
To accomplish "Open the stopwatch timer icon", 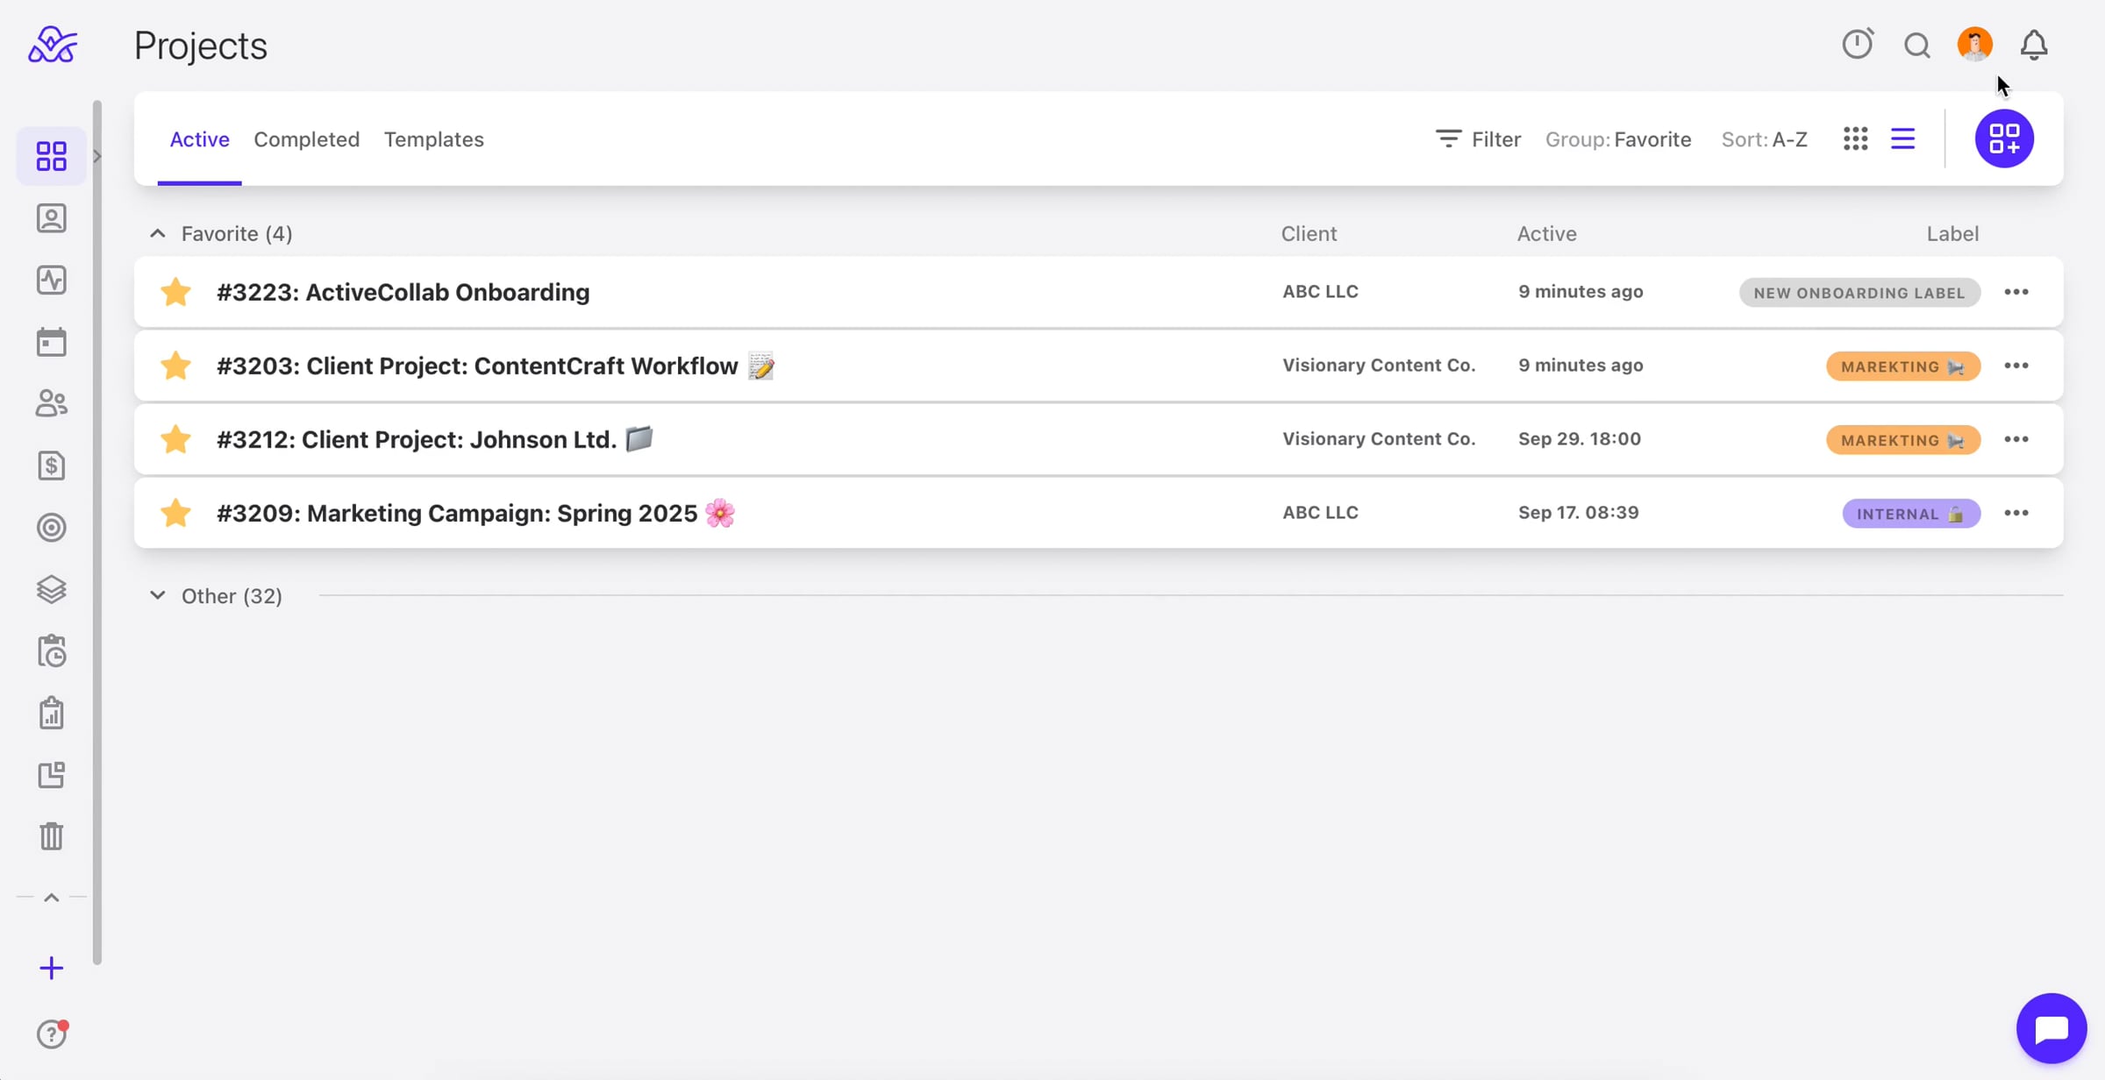I will [1857, 44].
